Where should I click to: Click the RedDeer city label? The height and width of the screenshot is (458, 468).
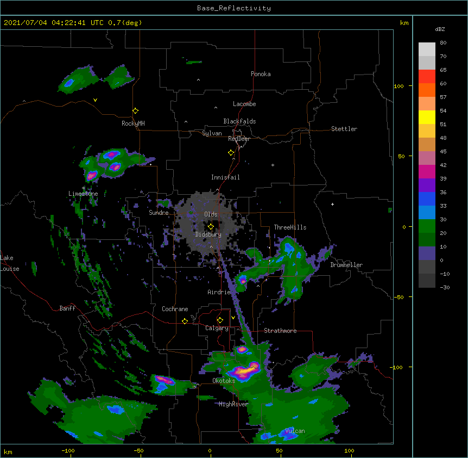pos(239,139)
